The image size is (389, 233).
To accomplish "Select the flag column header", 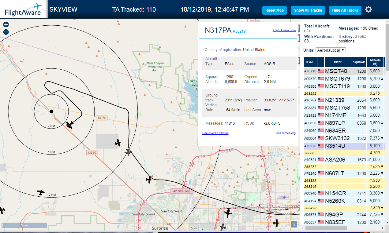I will click(x=321, y=62).
